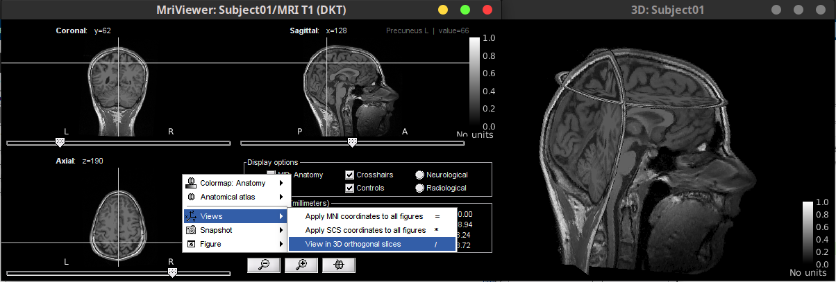This screenshot has width=836, height=282.
Task: Choose Apply SCS coordinates to all figures
Action: coord(365,230)
